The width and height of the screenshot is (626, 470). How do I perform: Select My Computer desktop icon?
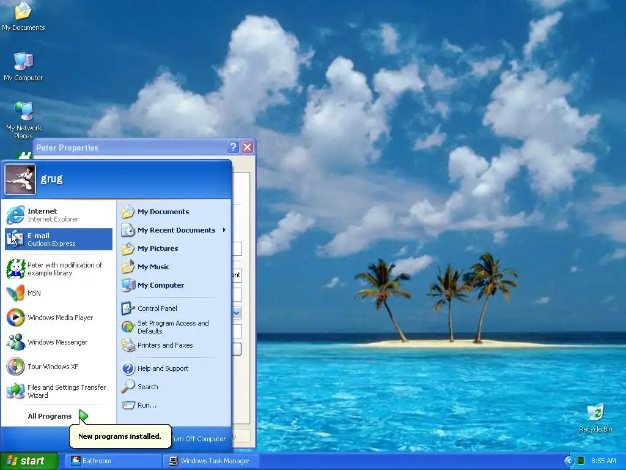point(23,67)
